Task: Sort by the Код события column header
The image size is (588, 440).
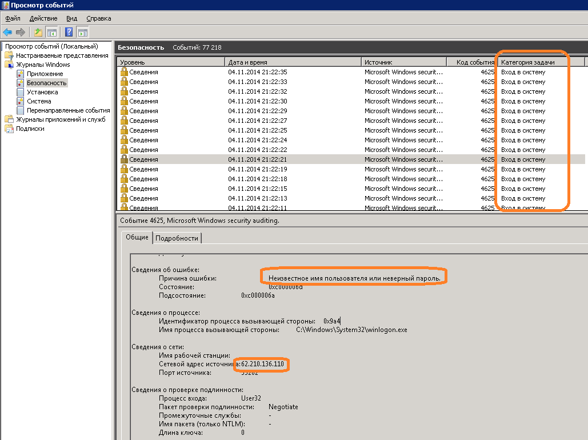Action: (x=472, y=62)
